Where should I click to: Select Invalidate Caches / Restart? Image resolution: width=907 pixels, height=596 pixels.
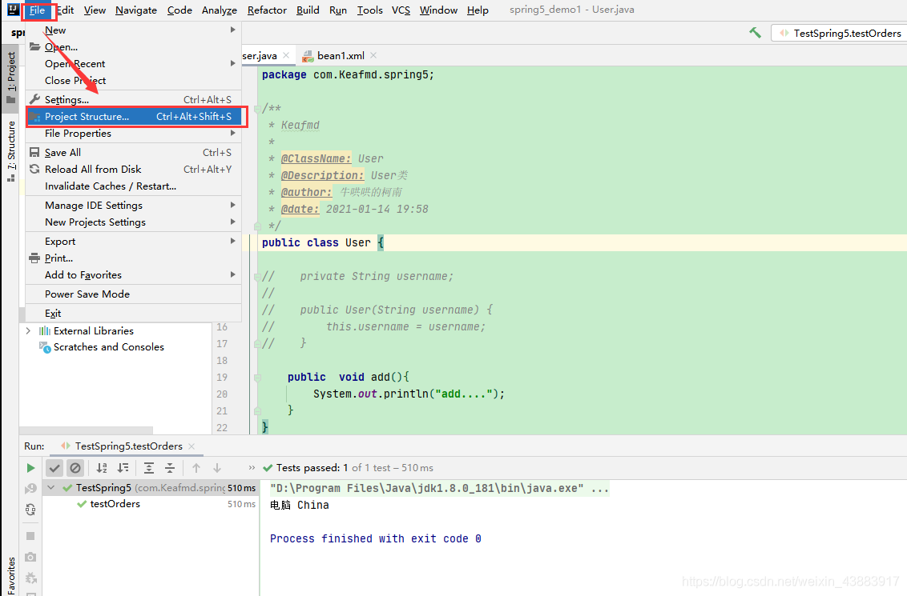pyautogui.click(x=134, y=186)
